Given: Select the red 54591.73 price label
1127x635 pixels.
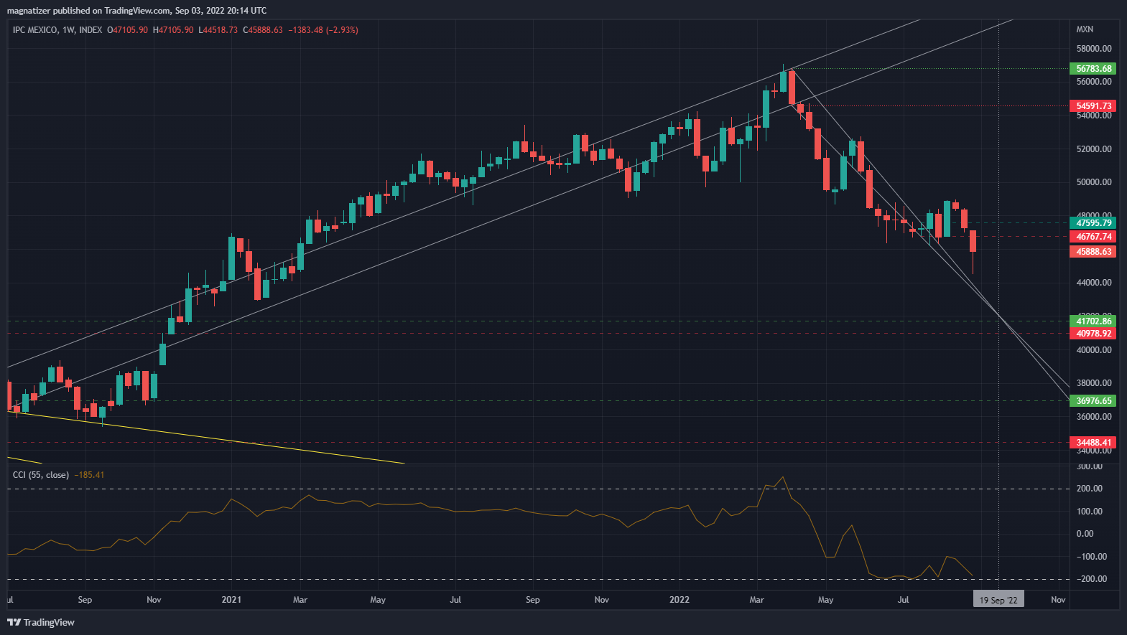Looking at the screenshot, I should pyautogui.click(x=1093, y=106).
